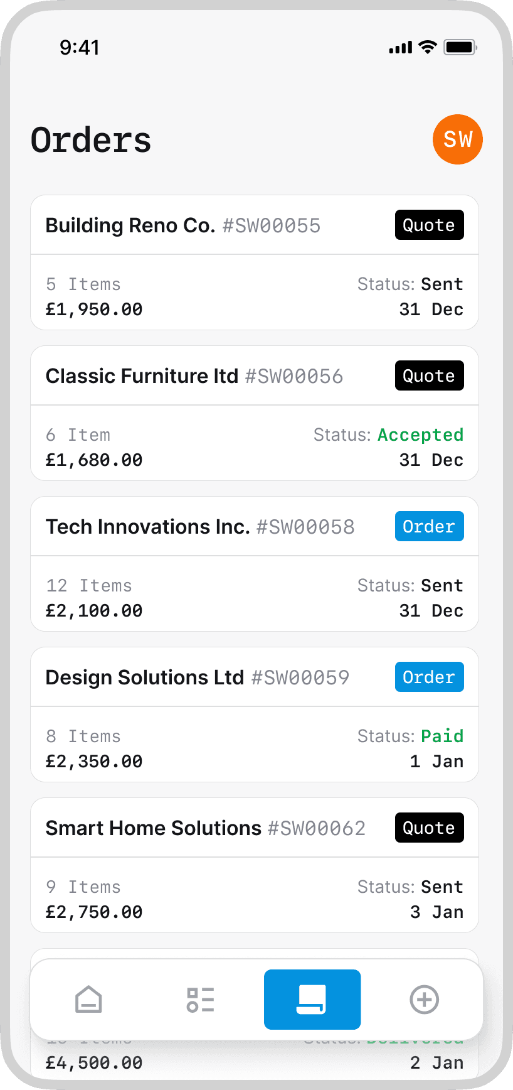Open the SW profile avatar
The image size is (513, 1090).
pos(458,139)
